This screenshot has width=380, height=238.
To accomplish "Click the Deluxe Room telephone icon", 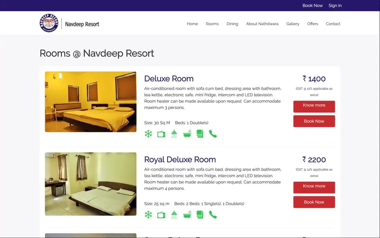I will (x=213, y=134).
